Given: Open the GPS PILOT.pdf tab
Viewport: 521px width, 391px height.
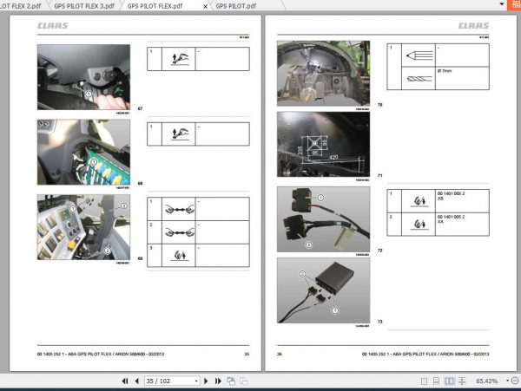Looking at the screenshot, I should pos(236,6).
